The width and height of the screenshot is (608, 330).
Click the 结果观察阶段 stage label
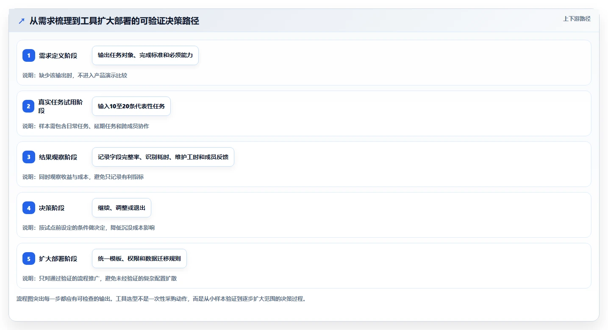pyautogui.click(x=58, y=157)
